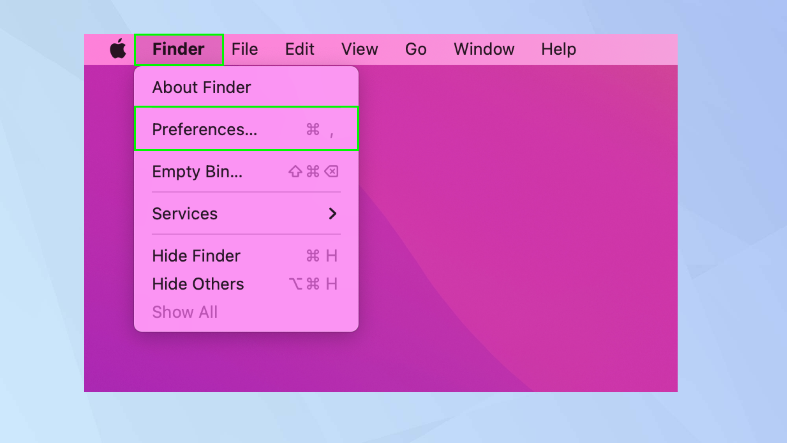Click the Apple menu icon
This screenshot has height=443, width=787.
(118, 49)
